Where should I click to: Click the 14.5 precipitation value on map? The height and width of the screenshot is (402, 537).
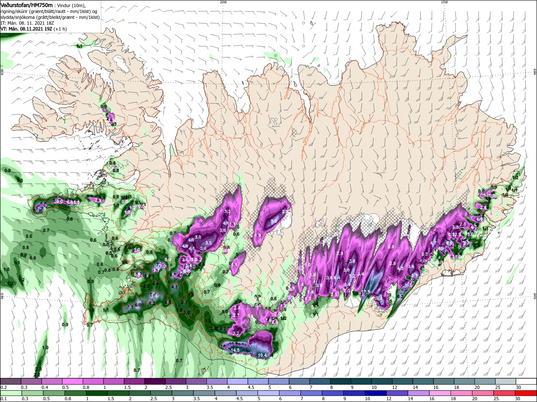click(x=235, y=350)
